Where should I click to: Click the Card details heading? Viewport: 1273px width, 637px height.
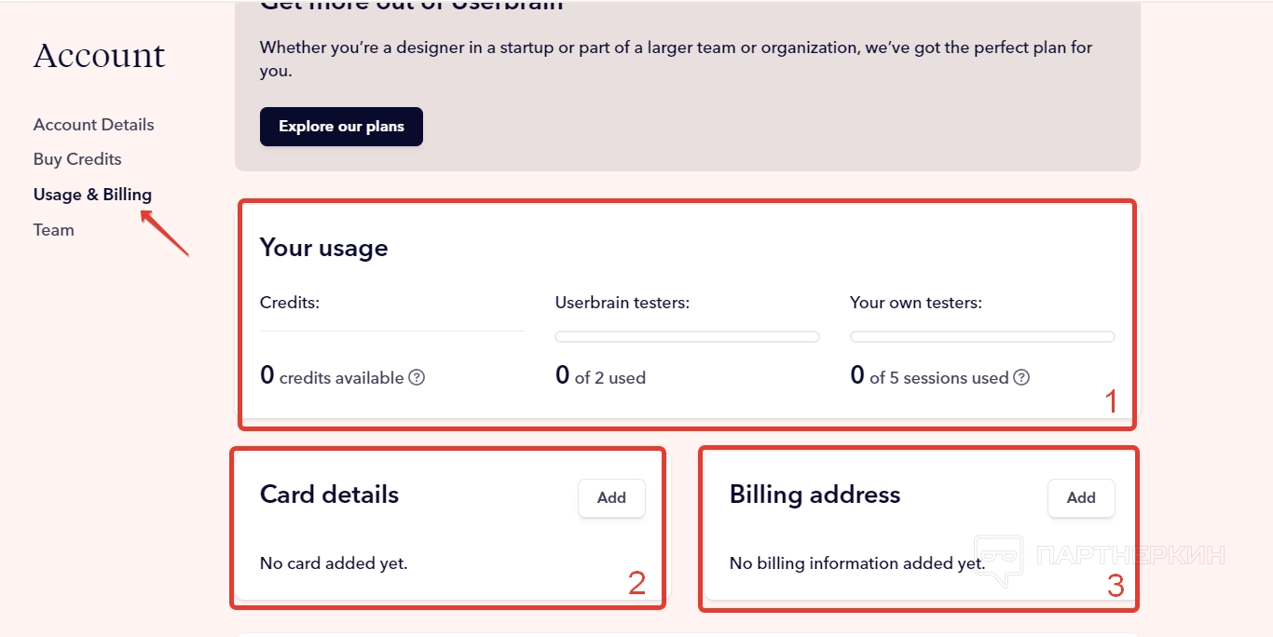pyautogui.click(x=329, y=495)
